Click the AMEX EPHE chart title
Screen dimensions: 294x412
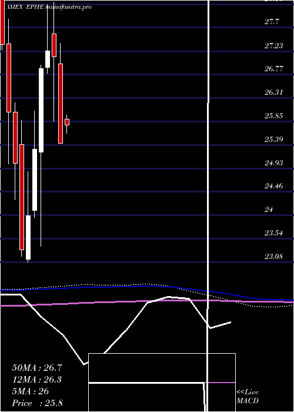[48, 7]
